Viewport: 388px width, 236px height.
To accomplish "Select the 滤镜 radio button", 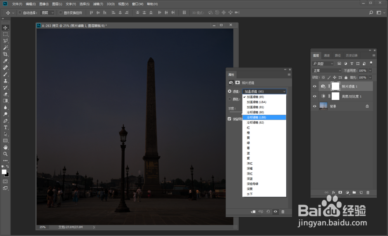I will pyautogui.click(x=230, y=91).
